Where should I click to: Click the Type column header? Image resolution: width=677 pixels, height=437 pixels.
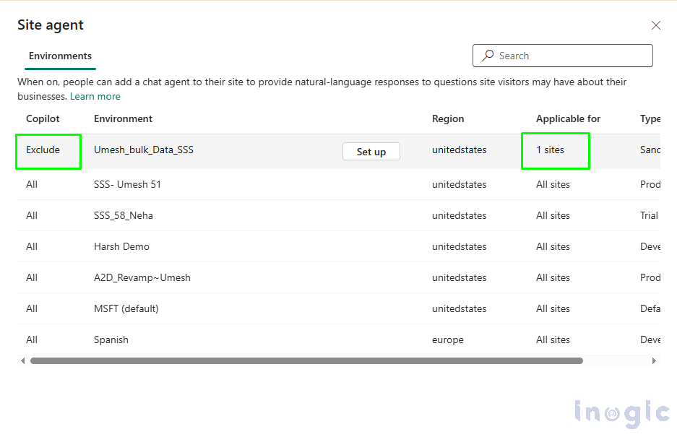point(650,118)
